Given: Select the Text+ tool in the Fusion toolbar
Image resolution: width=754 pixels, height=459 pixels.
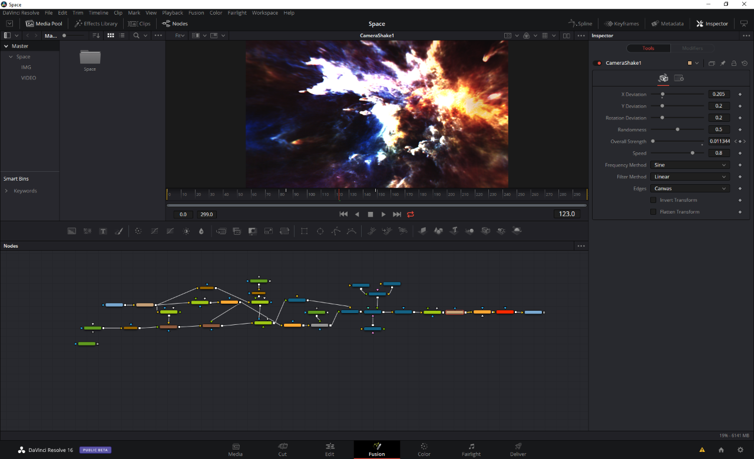Looking at the screenshot, I should pyautogui.click(x=103, y=231).
